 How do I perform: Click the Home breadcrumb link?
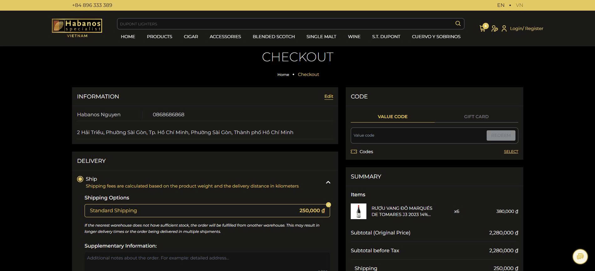(x=283, y=75)
